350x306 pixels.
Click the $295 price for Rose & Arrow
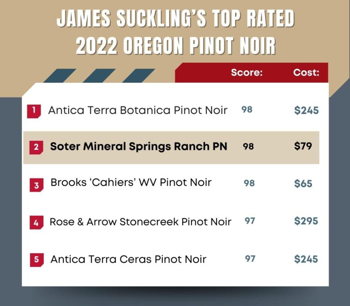click(x=306, y=221)
